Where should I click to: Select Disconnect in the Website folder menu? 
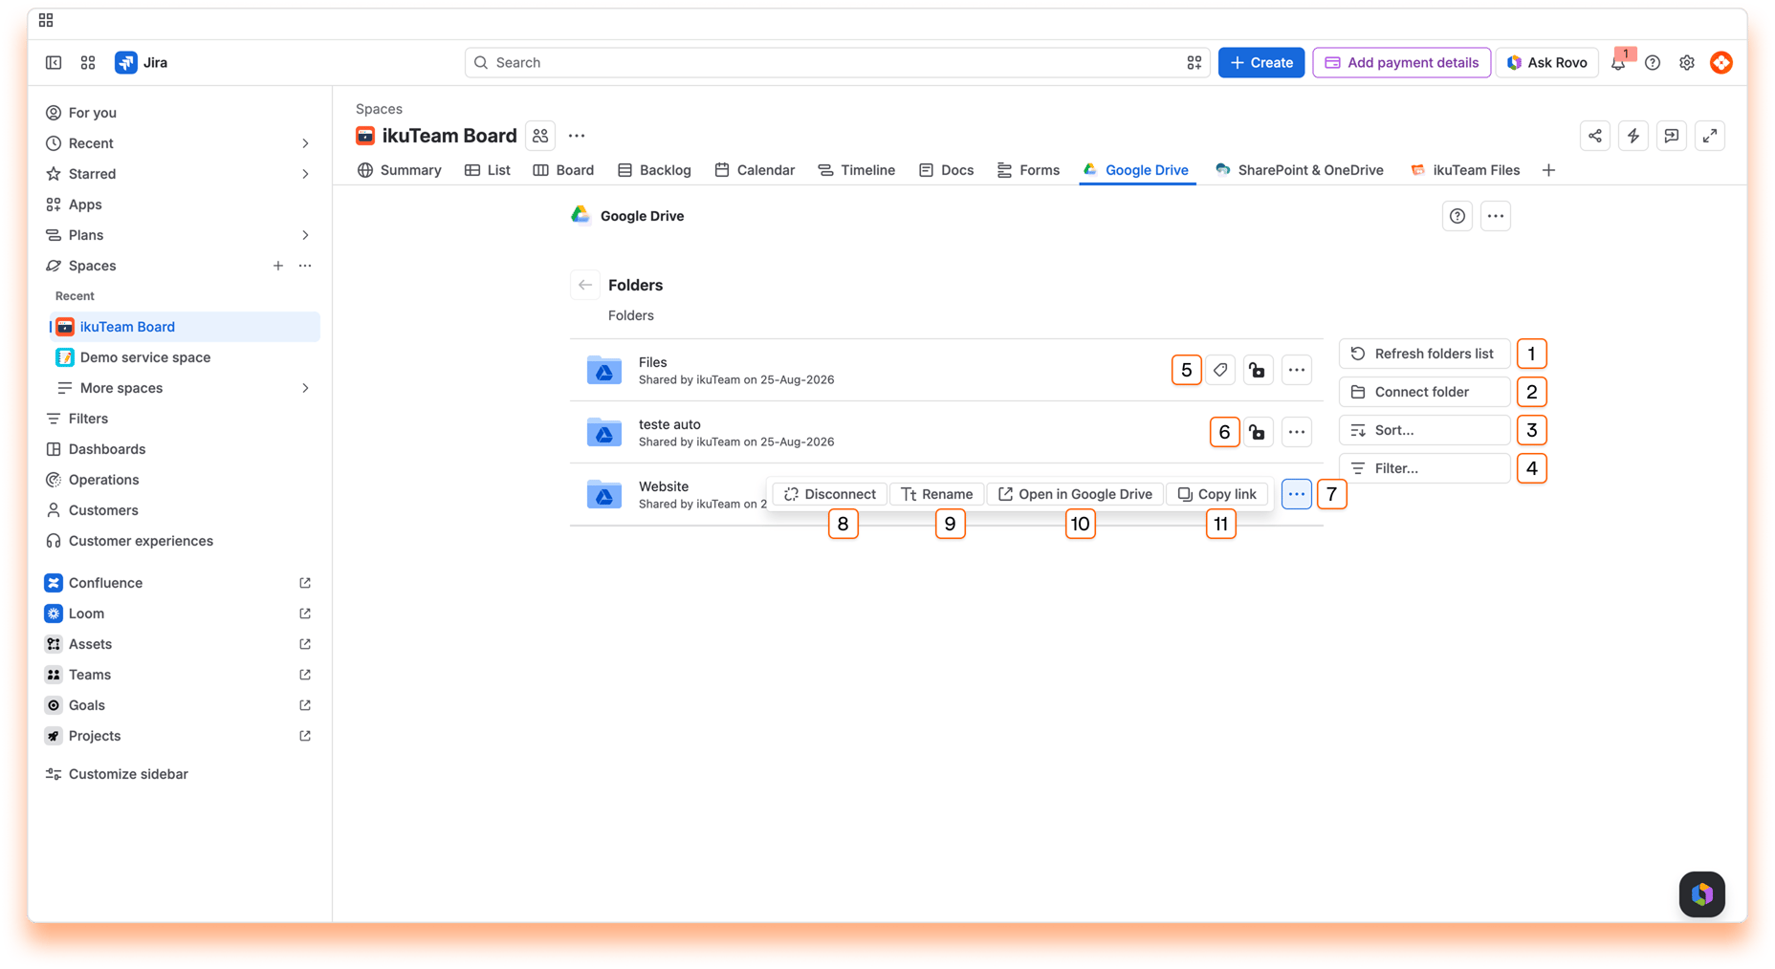tap(830, 494)
